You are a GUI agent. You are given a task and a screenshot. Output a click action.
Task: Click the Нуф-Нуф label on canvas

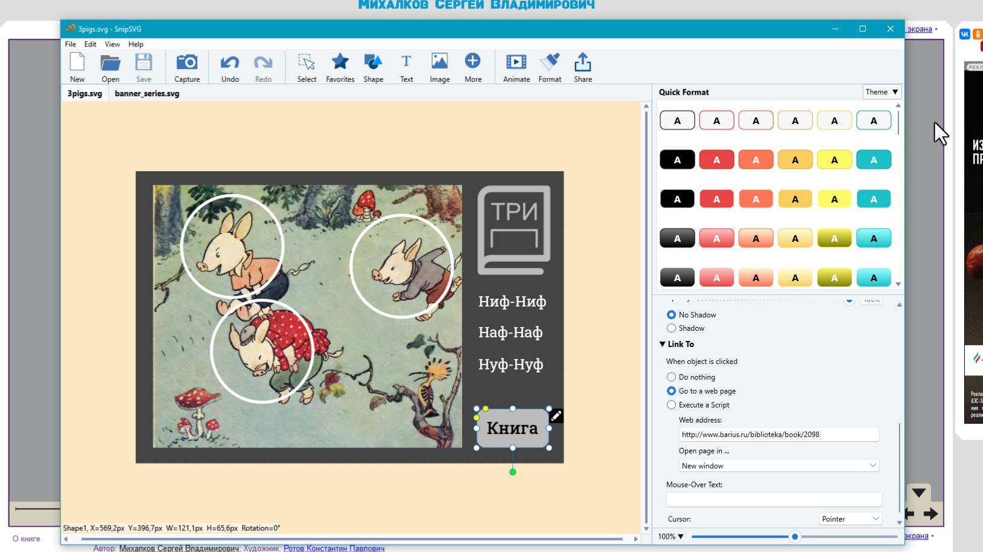[x=511, y=364]
